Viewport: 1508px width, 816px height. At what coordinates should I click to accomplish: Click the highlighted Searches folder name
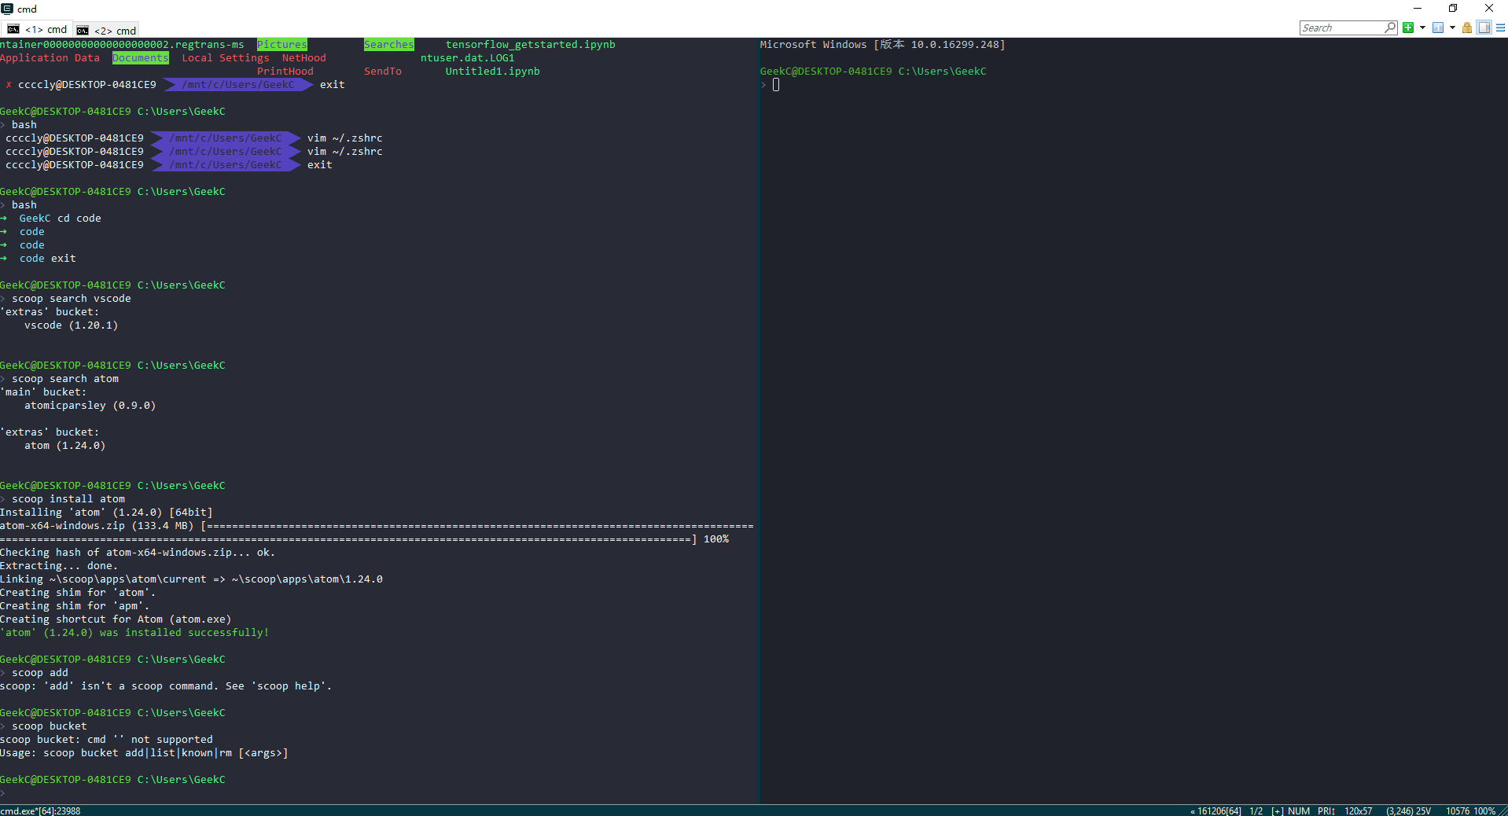[389, 45]
